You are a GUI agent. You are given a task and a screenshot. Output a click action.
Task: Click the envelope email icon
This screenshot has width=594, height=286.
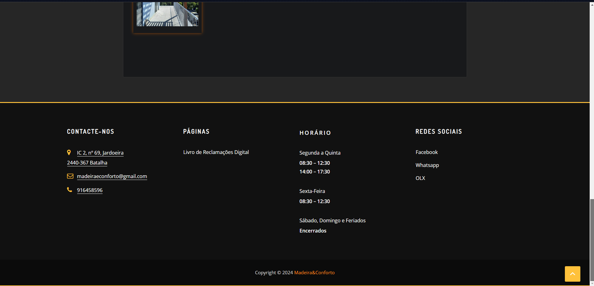point(70,176)
